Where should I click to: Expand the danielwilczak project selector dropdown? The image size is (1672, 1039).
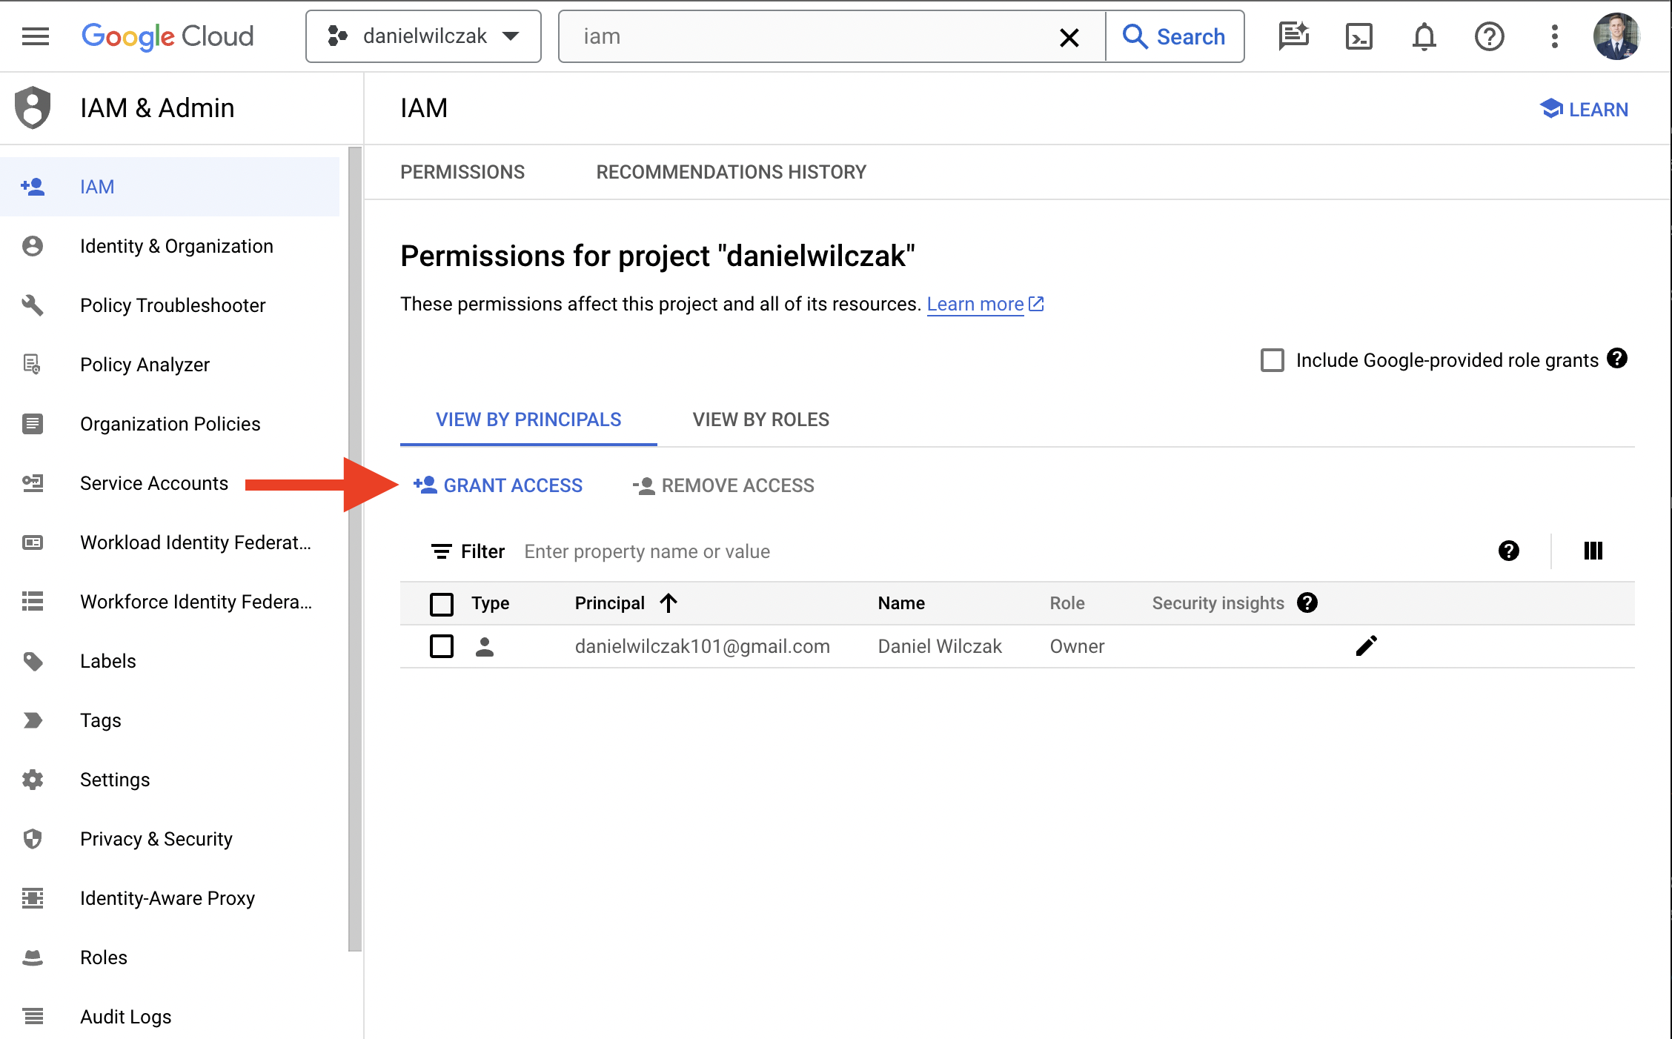click(x=423, y=36)
